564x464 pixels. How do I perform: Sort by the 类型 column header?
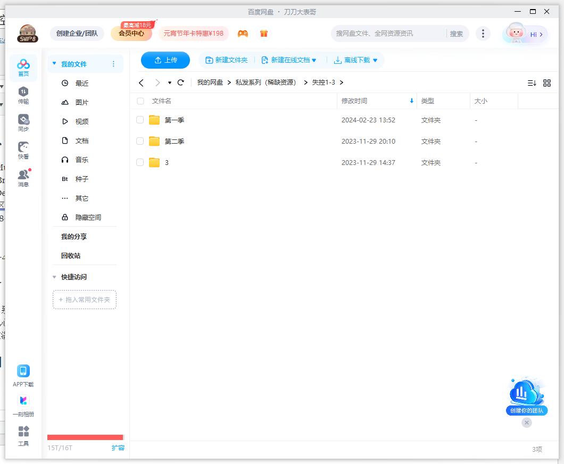pyautogui.click(x=428, y=101)
